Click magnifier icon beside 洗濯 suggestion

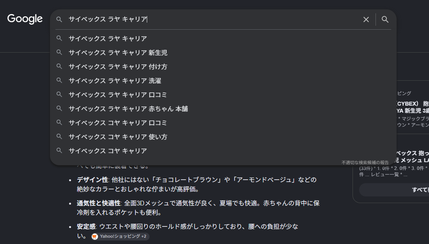pyautogui.click(x=59, y=80)
